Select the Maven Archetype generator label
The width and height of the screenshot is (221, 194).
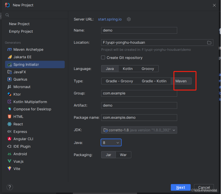coord(28,50)
